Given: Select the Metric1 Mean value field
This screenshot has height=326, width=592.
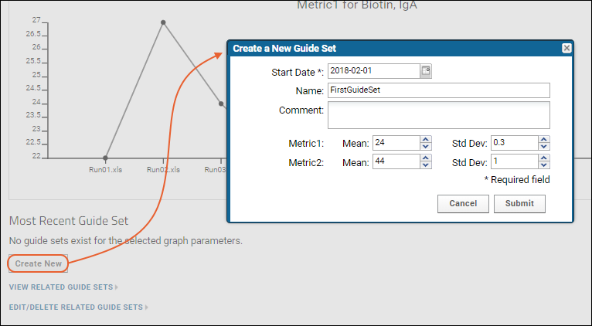Looking at the screenshot, I should tap(396, 143).
